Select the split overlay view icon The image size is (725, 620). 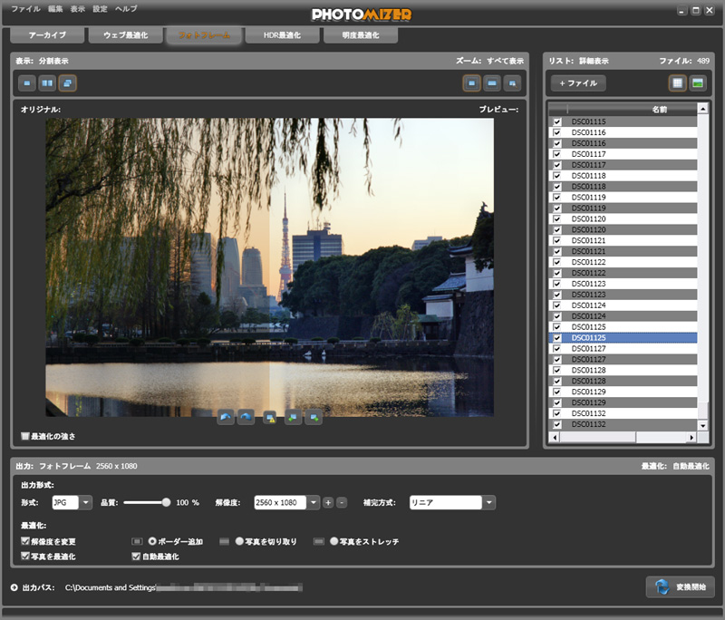67,83
